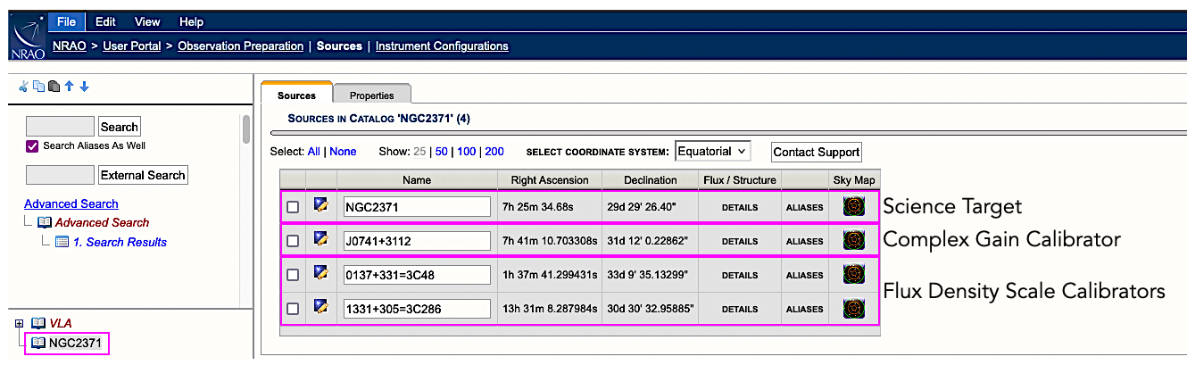Switch to the Properties tab
The height and width of the screenshot is (365, 1187).
[371, 95]
